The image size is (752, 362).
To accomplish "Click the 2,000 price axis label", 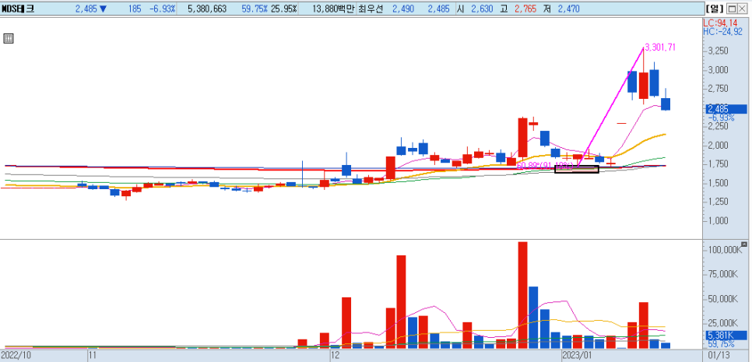I will click(718, 146).
